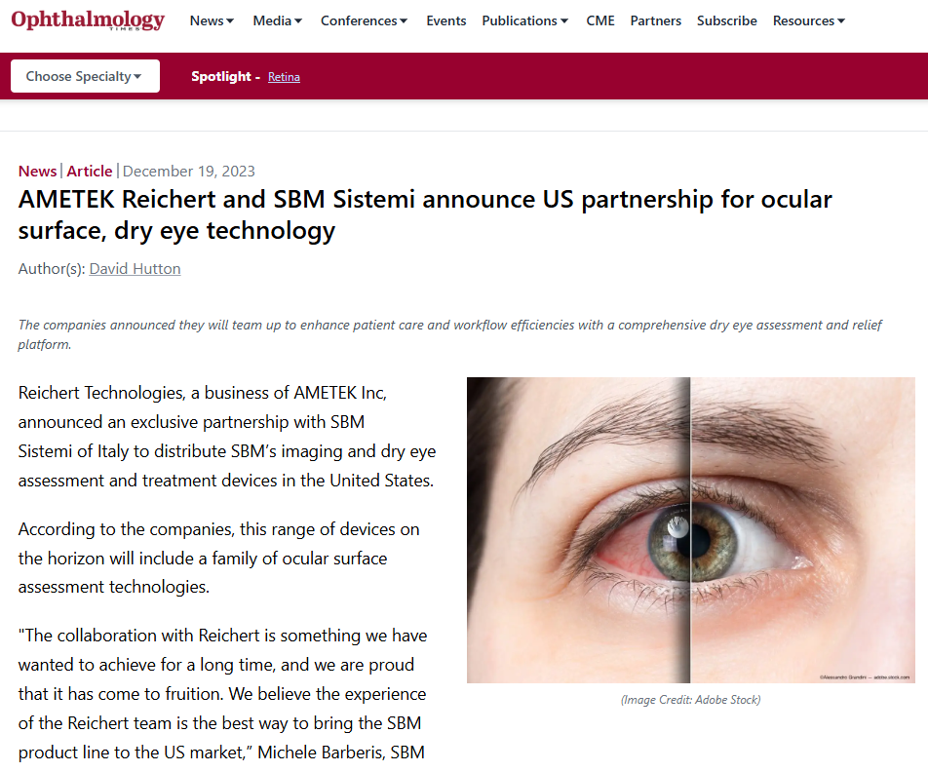Click the Ophthalmology Times logo
Viewport: 928px width, 772px height.
(88, 20)
